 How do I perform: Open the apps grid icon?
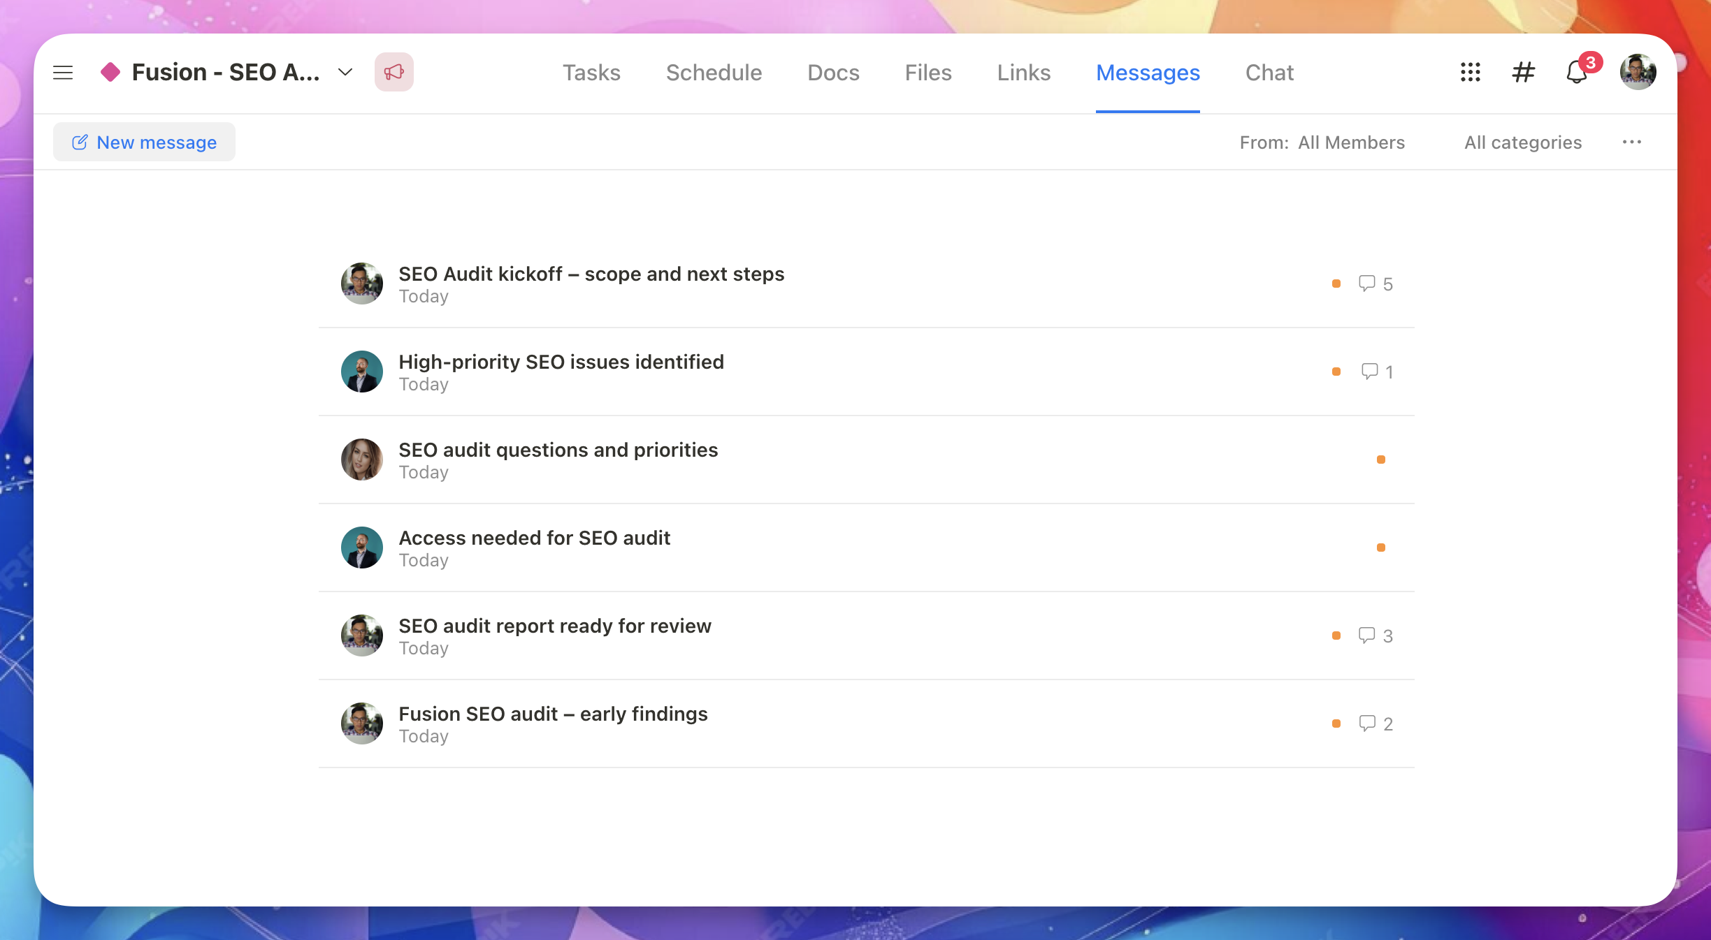coord(1470,72)
